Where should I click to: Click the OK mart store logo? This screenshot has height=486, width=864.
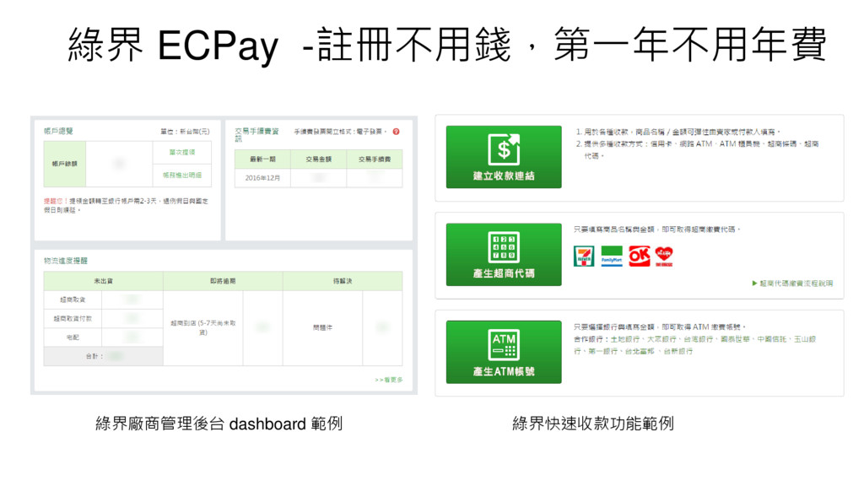[x=640, y=256]
